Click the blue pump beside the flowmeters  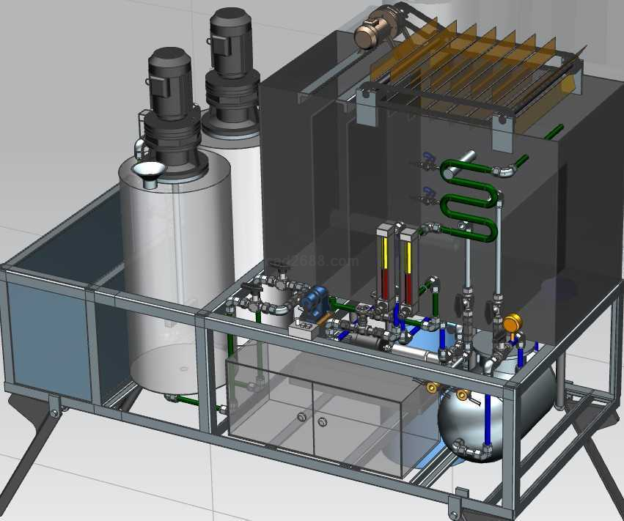coord(314,303)
